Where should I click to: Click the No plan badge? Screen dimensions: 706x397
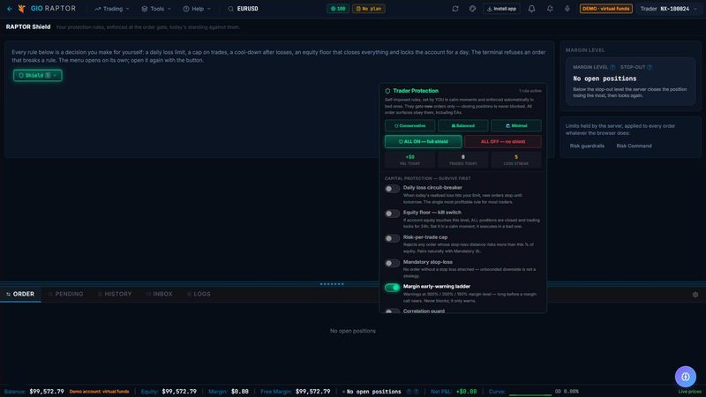pyautogui.click(x=369, y=9)
